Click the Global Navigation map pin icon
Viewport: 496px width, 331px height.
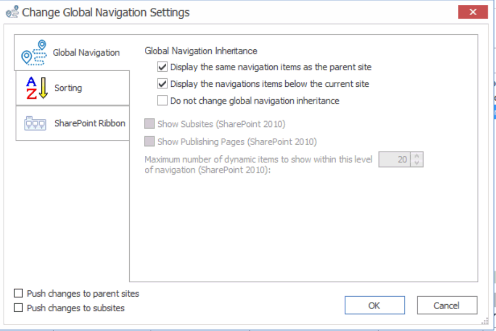pos(33,52)
